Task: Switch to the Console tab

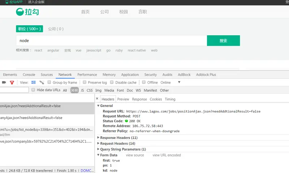Action: 29,75
